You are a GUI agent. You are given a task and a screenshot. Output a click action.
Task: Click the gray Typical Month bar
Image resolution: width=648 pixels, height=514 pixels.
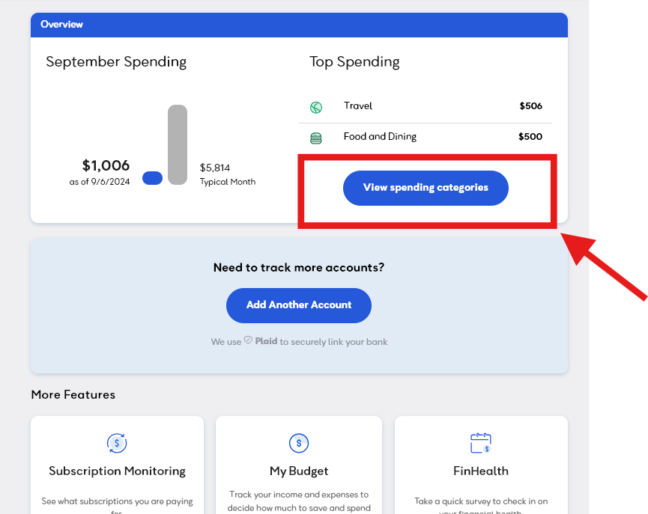(178, 144)
